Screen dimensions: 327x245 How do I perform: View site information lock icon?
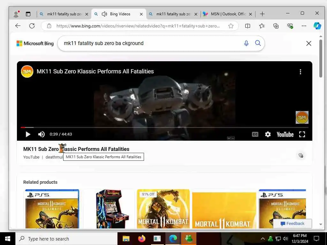pyautogui.click(x=49, y=26)
